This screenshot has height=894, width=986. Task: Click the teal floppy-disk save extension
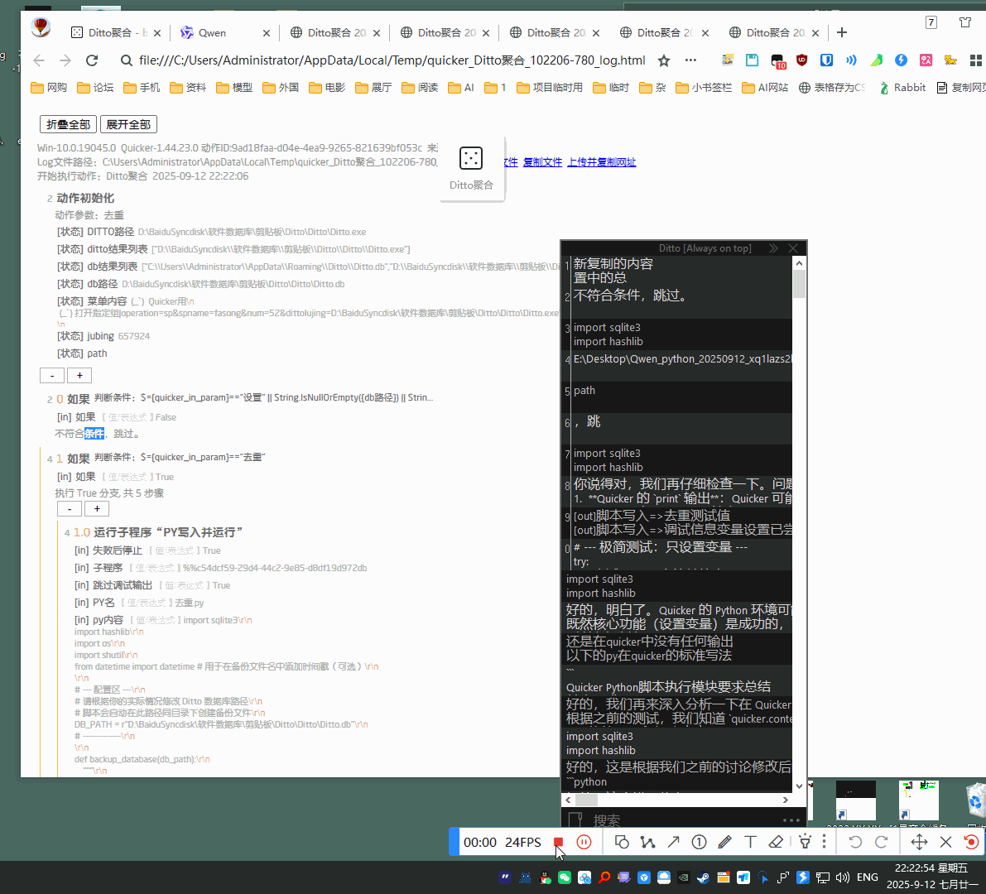click(752, 60)
